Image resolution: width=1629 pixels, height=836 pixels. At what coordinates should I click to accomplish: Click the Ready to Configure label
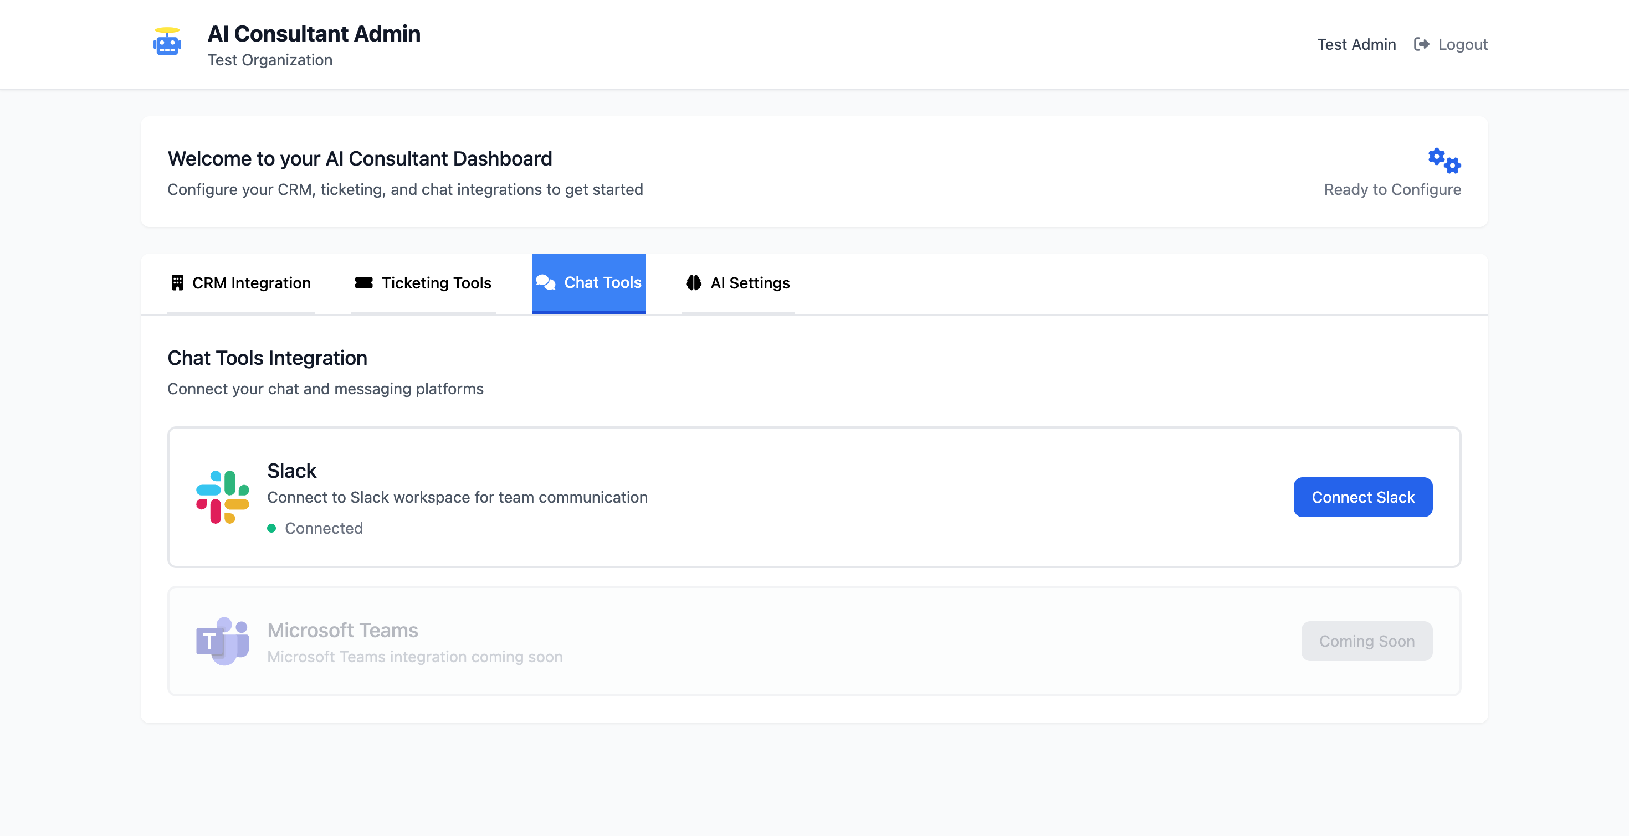pos(1392,189)
